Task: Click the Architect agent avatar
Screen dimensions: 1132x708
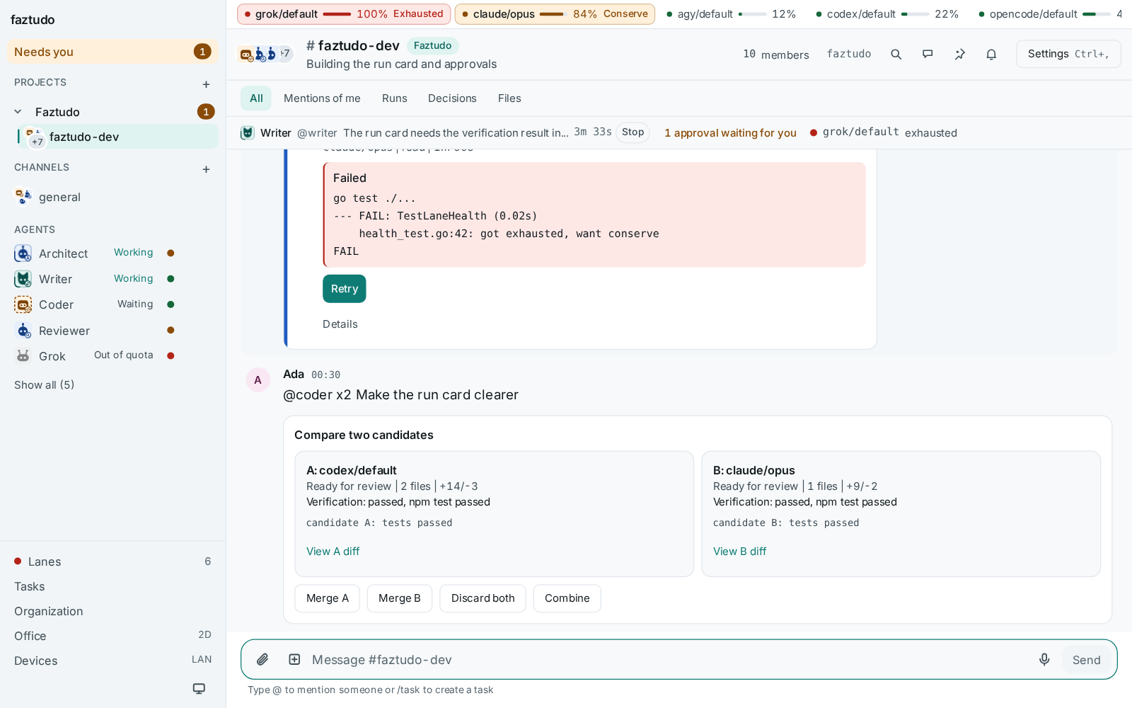Action: click(x=23, y=253)
